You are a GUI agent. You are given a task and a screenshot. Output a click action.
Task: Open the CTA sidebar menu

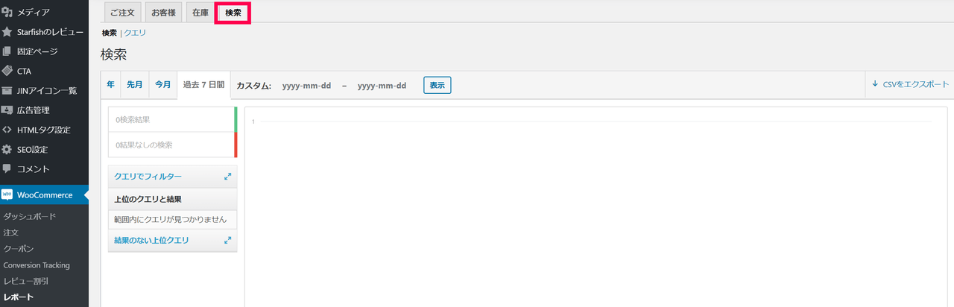[x=44, y=71]
